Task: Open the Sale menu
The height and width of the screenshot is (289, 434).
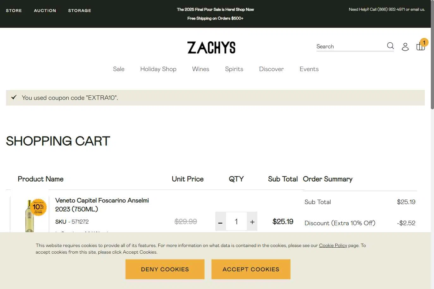Action: pos(119,69)
